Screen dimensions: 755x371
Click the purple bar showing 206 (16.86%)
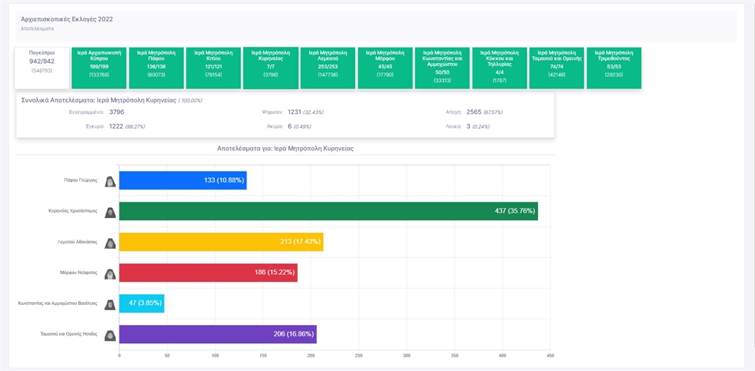point(217,334)
